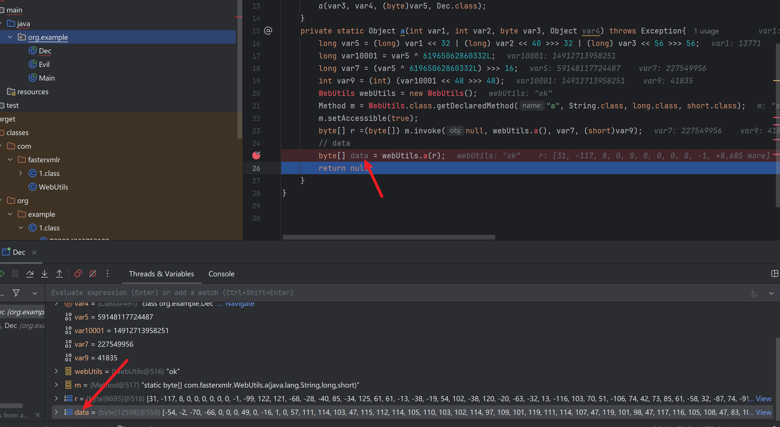Collapse 1.class under example folder
The image size is (780, 427).
coord(21,228)
